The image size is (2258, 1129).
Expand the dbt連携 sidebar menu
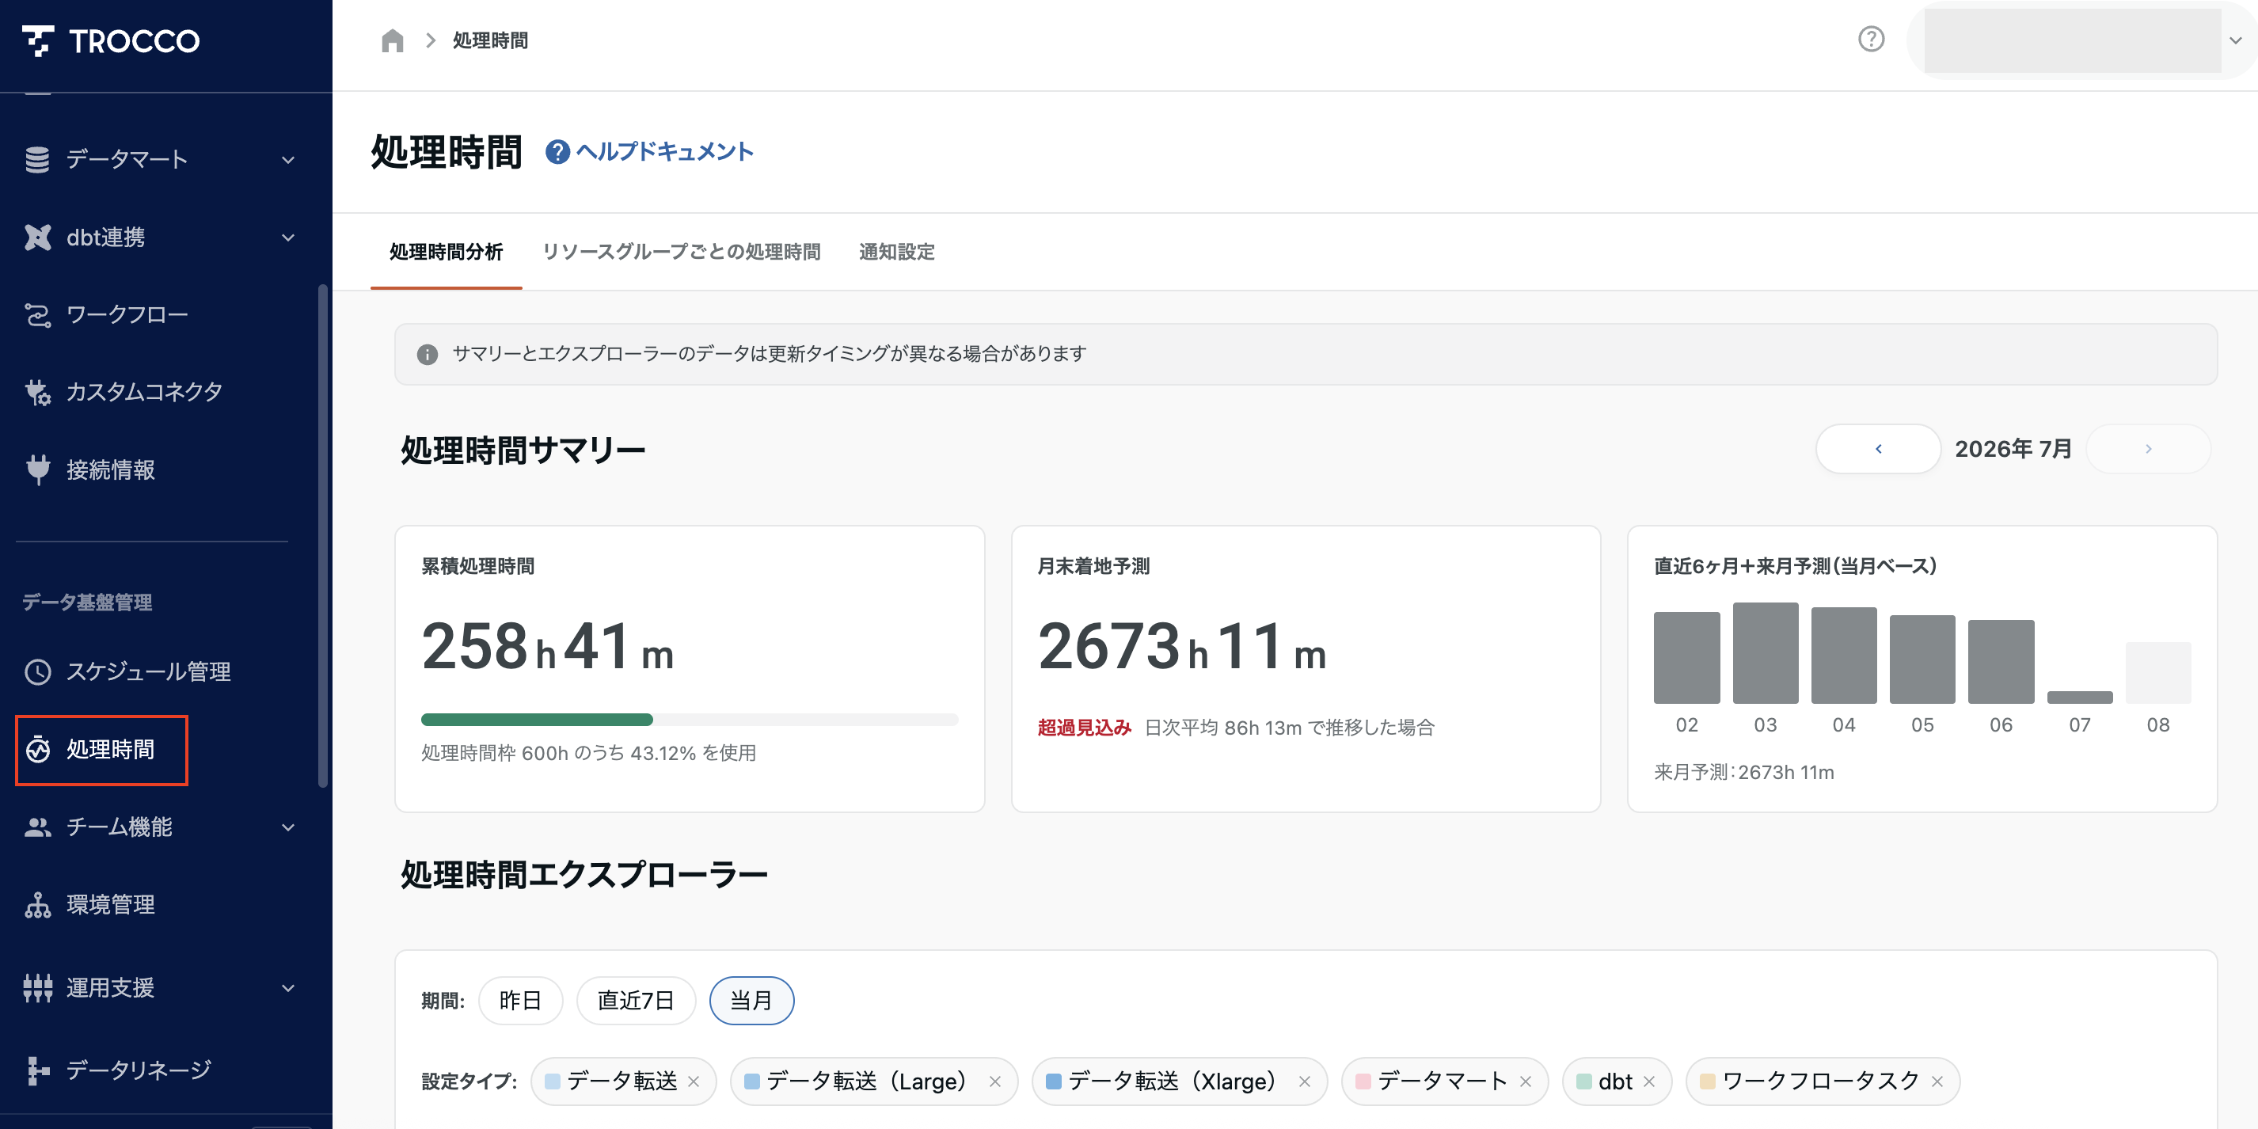pyautogui.click(x=158, y=238)
